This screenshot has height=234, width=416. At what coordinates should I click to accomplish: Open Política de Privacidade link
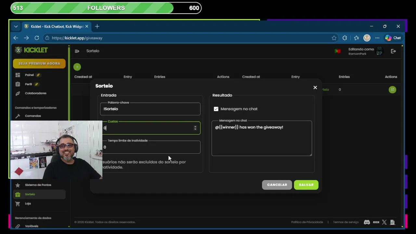(307, 222)
